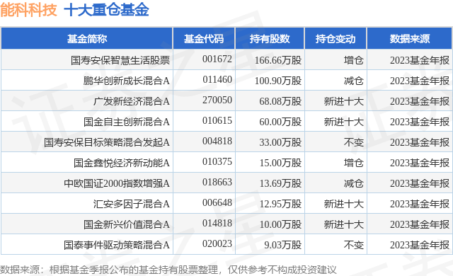Click the holding value 13.69万股
This screenshot has height=276, width=453.
tap(280, 183)
